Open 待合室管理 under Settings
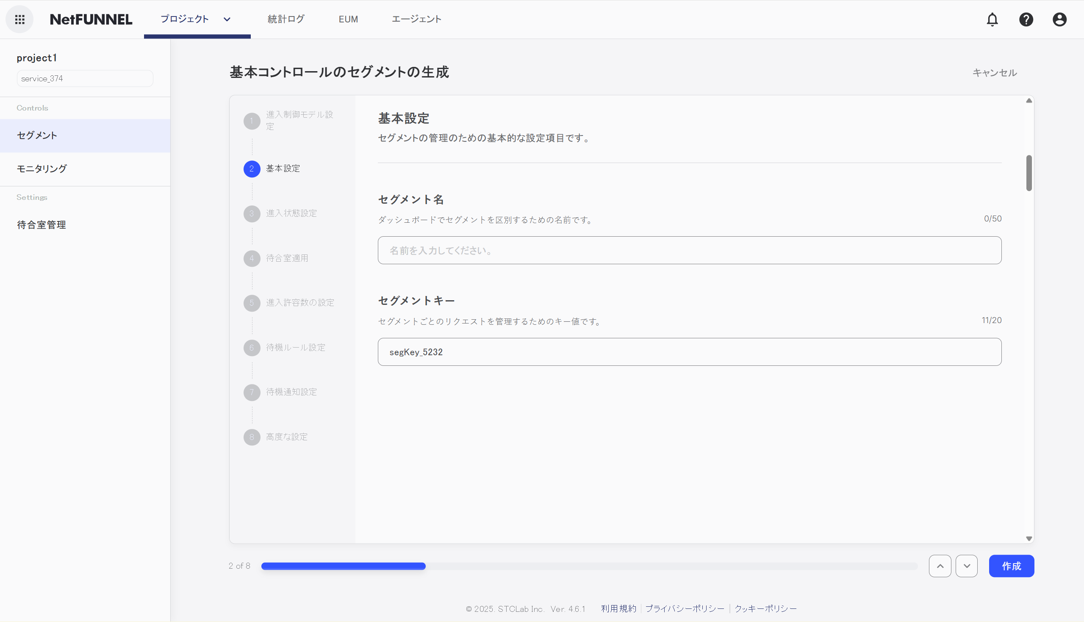This screenshot has width=1084, height=622. tap(41, 225)
